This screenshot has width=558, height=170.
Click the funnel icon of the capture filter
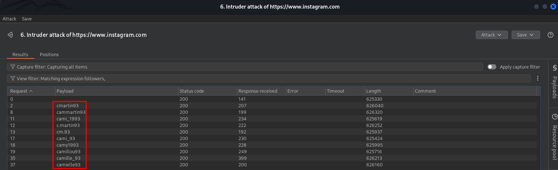(13, 67)
